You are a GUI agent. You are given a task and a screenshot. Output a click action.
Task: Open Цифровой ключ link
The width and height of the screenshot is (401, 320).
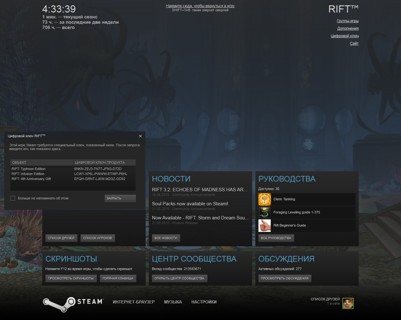(345, 36)
